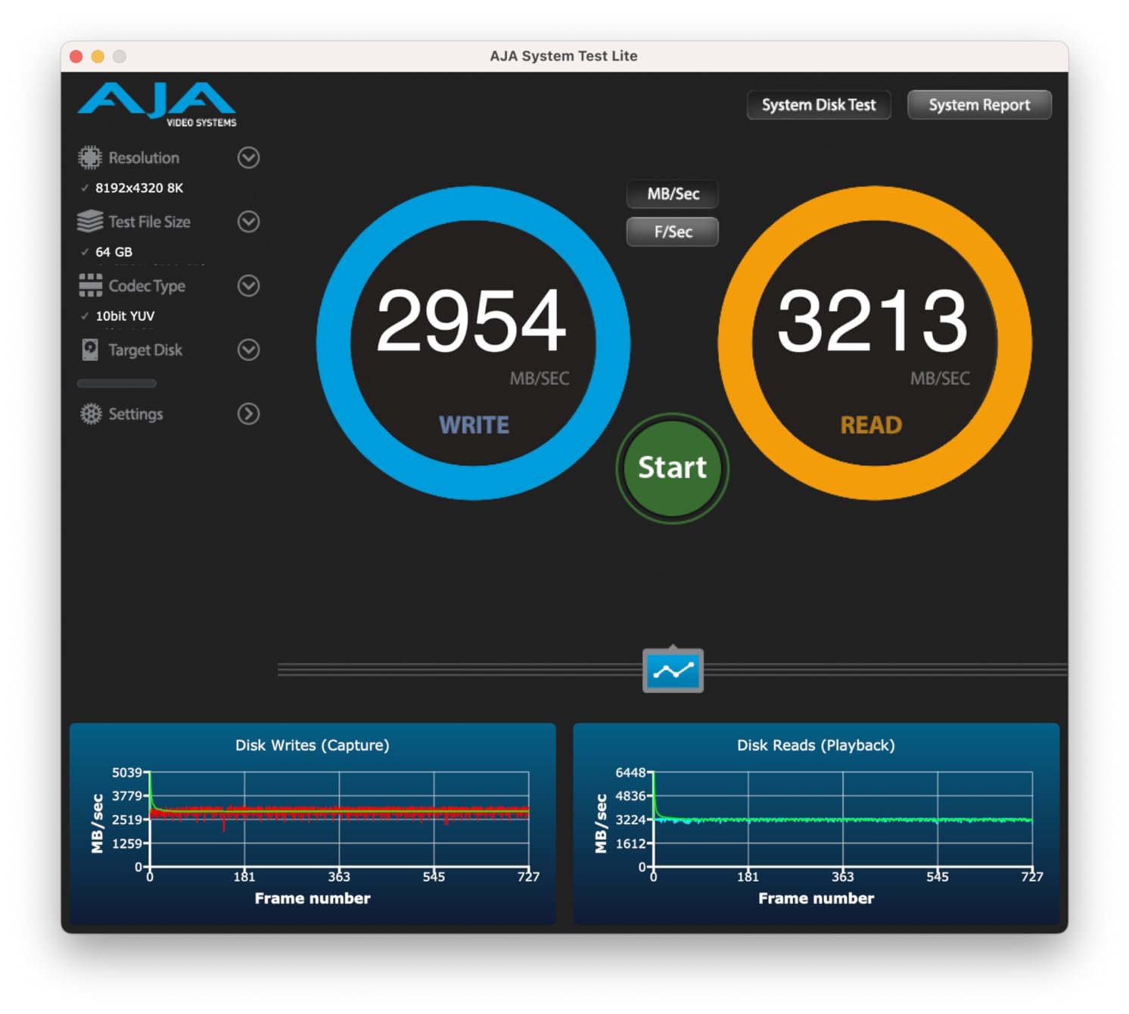Viewport: 1129px width, 1014px height.
Task: Select the 10bit YUV codec option
Action: [124, 316]
